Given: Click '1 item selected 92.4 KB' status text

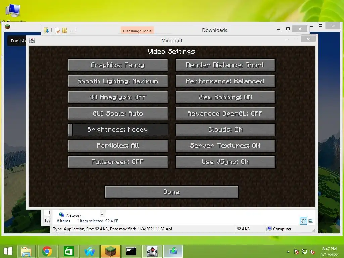Looking at the screenshot, I should click(97, 221).
